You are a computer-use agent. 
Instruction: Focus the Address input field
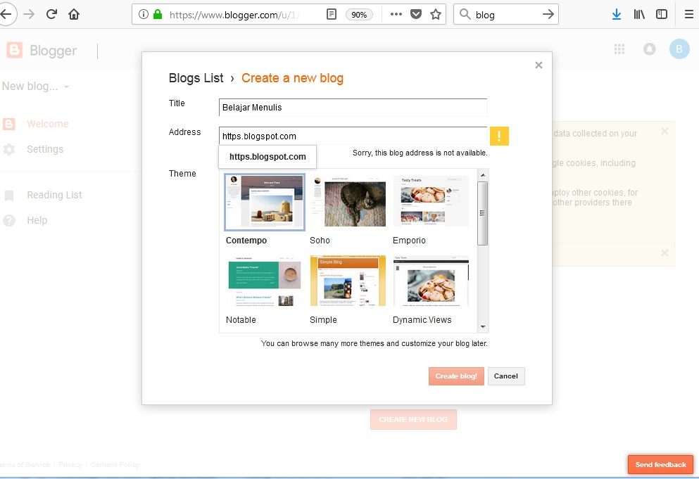(353, 136)
